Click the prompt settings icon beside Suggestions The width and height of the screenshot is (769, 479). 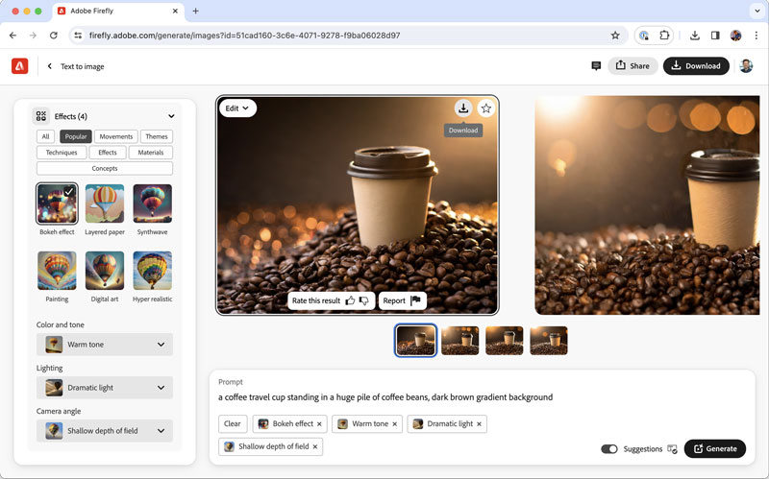tap(672, 448)
